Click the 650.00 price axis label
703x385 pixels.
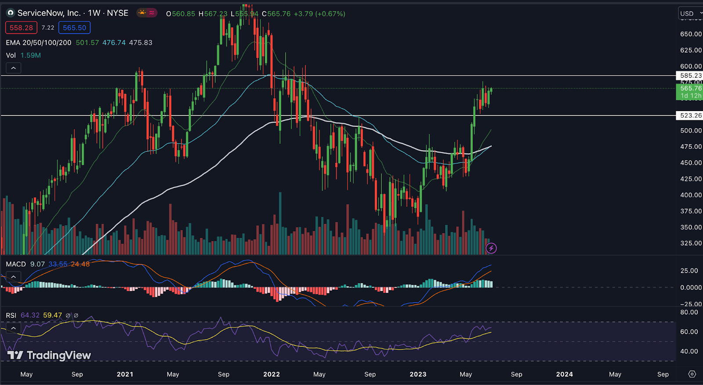(x=691, y=34)
